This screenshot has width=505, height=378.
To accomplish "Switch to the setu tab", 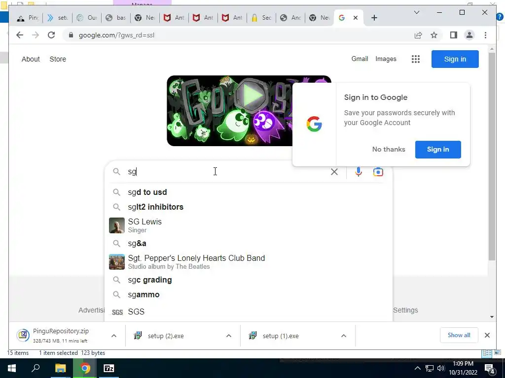I will [58, 18].
